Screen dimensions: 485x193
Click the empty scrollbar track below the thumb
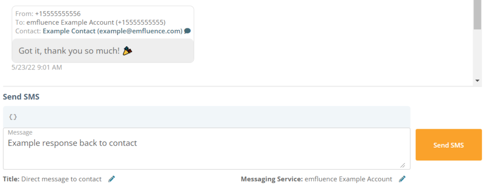pos(477,53)
